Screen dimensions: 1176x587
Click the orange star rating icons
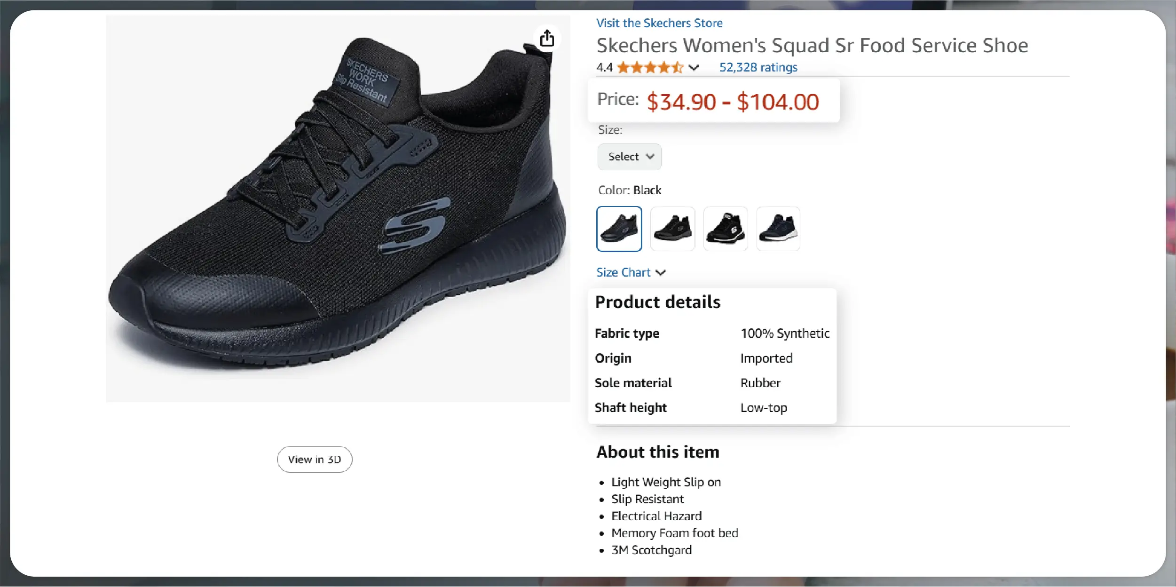pos(650,68)
